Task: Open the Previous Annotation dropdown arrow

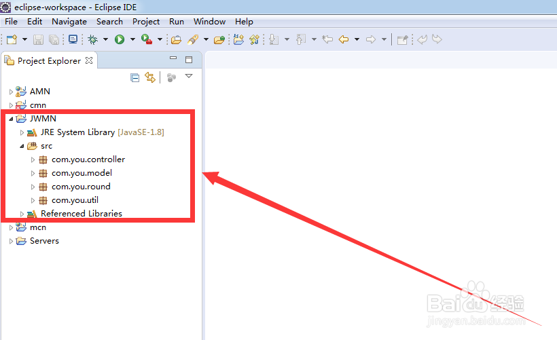Action: point(314,39)
